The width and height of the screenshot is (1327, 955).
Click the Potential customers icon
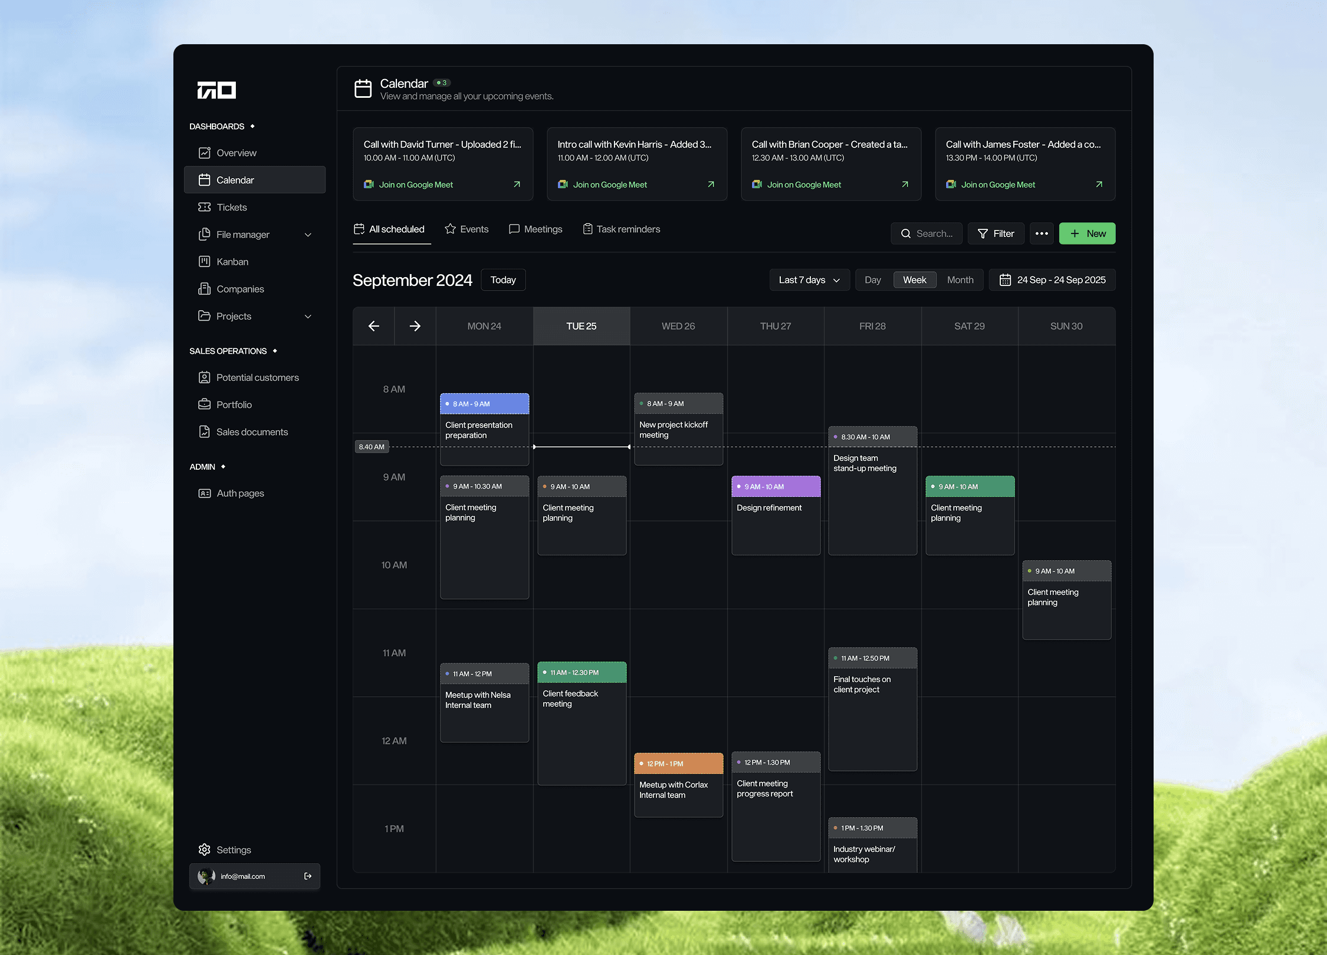pyautogui.click(x=205, y=377)
